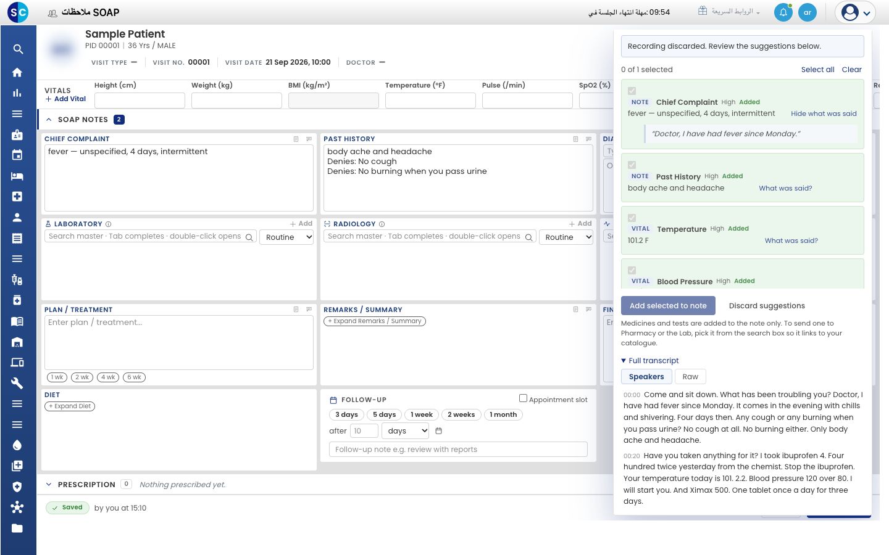Viewport: 889px width, 555px height.
Task: Open the open-book icon in sidebar
Action: click(x=17, y=321)
